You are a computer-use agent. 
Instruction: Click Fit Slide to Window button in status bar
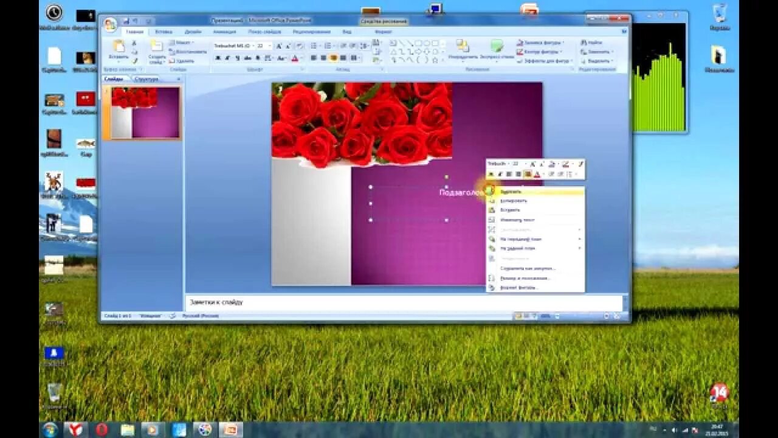(x=616, y=316)
